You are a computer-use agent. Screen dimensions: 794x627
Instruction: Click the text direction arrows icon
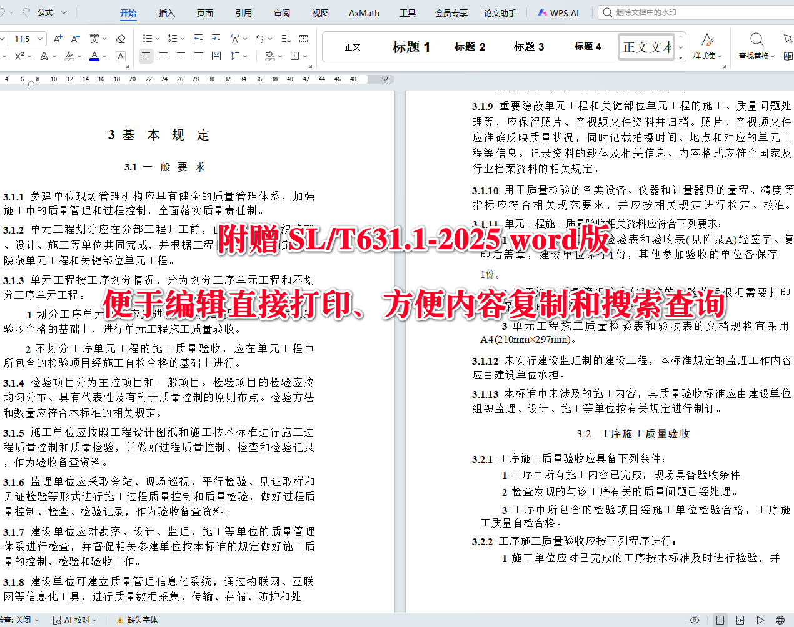[261, 39]
